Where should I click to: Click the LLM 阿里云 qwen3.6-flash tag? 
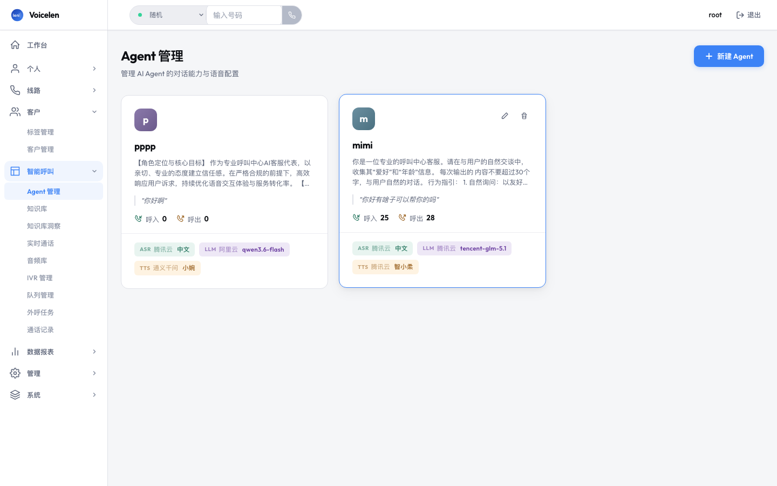tap(244, 249)
